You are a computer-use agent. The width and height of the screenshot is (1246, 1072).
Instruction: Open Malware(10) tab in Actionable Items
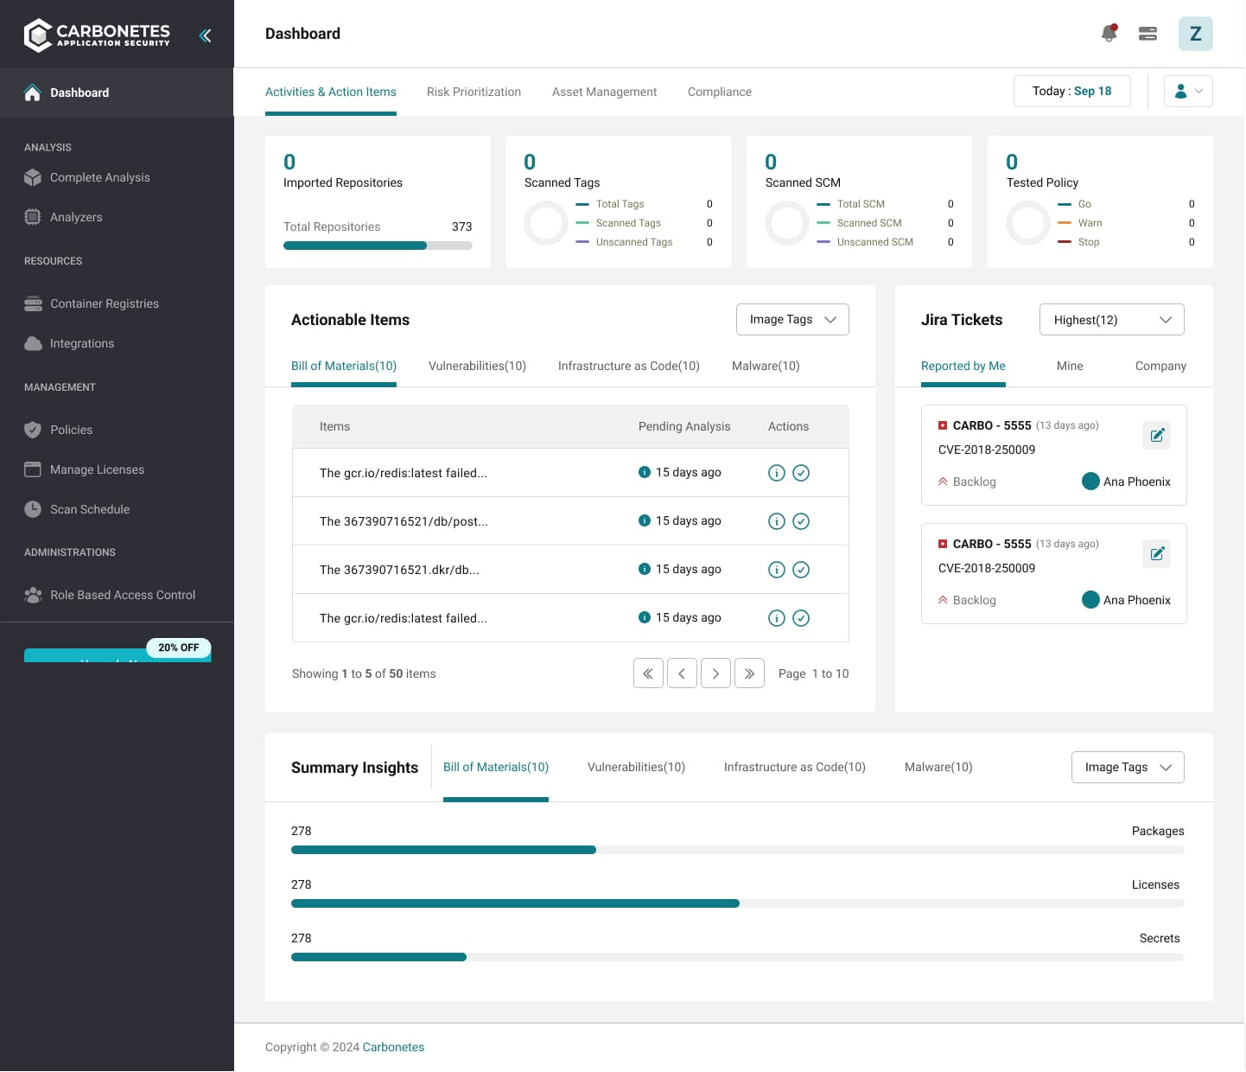point(765,367)
